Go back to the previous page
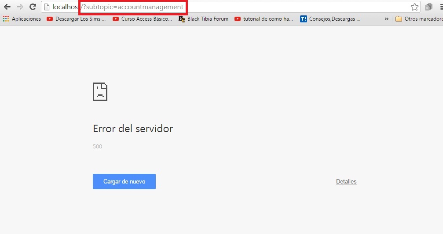Image resolution: width=443 pixels, height=234 pixels. pos(7,7)
